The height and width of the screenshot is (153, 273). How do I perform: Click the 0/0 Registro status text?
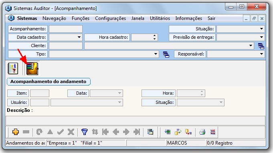[x=220, y=143]
